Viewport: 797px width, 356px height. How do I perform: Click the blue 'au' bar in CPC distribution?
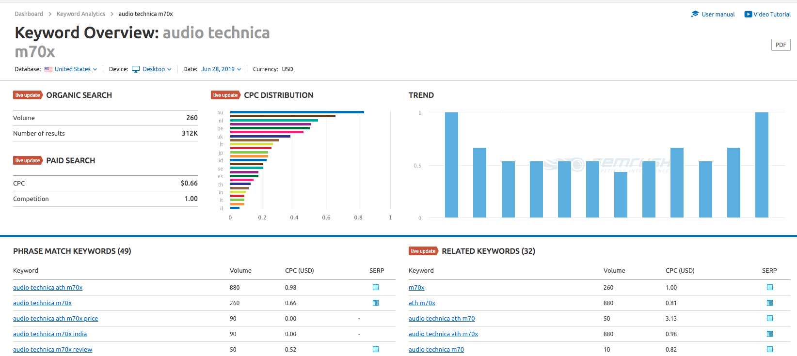tap(297, 112)
